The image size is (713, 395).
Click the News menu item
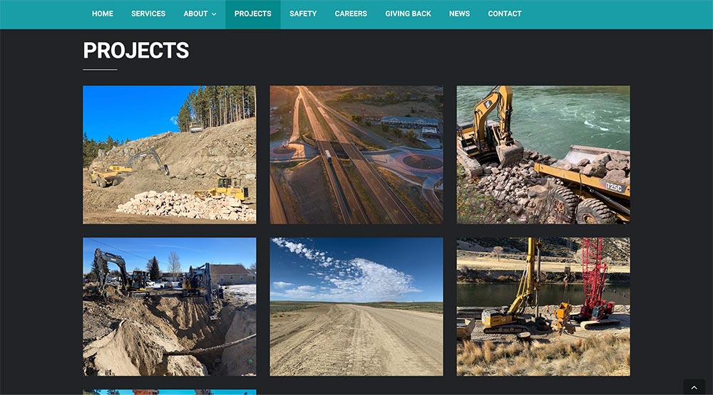tap(459, 14)
